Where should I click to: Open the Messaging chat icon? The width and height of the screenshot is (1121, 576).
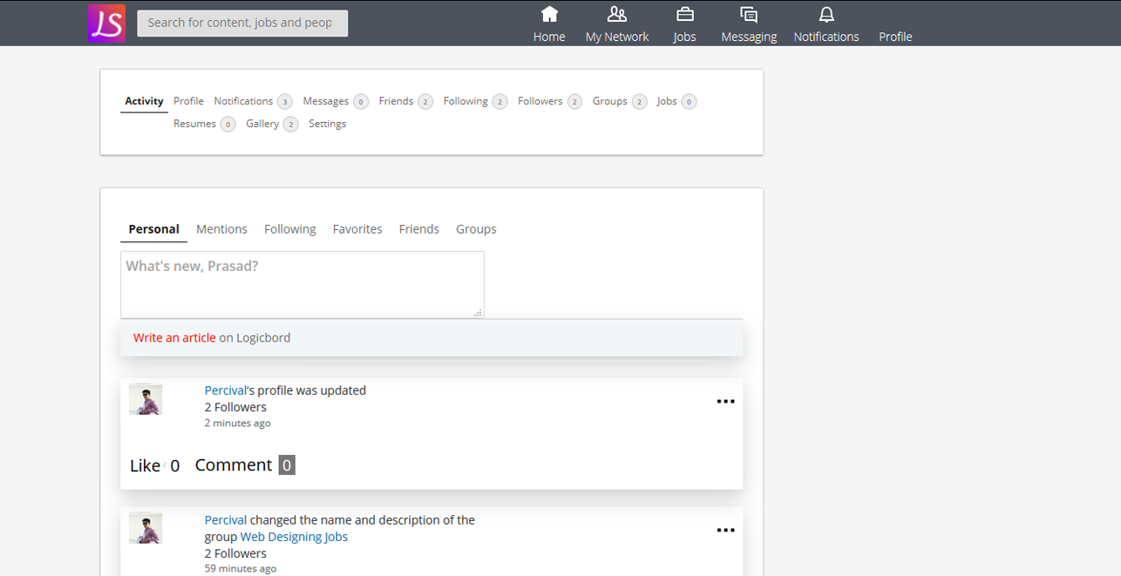[749, 14]
